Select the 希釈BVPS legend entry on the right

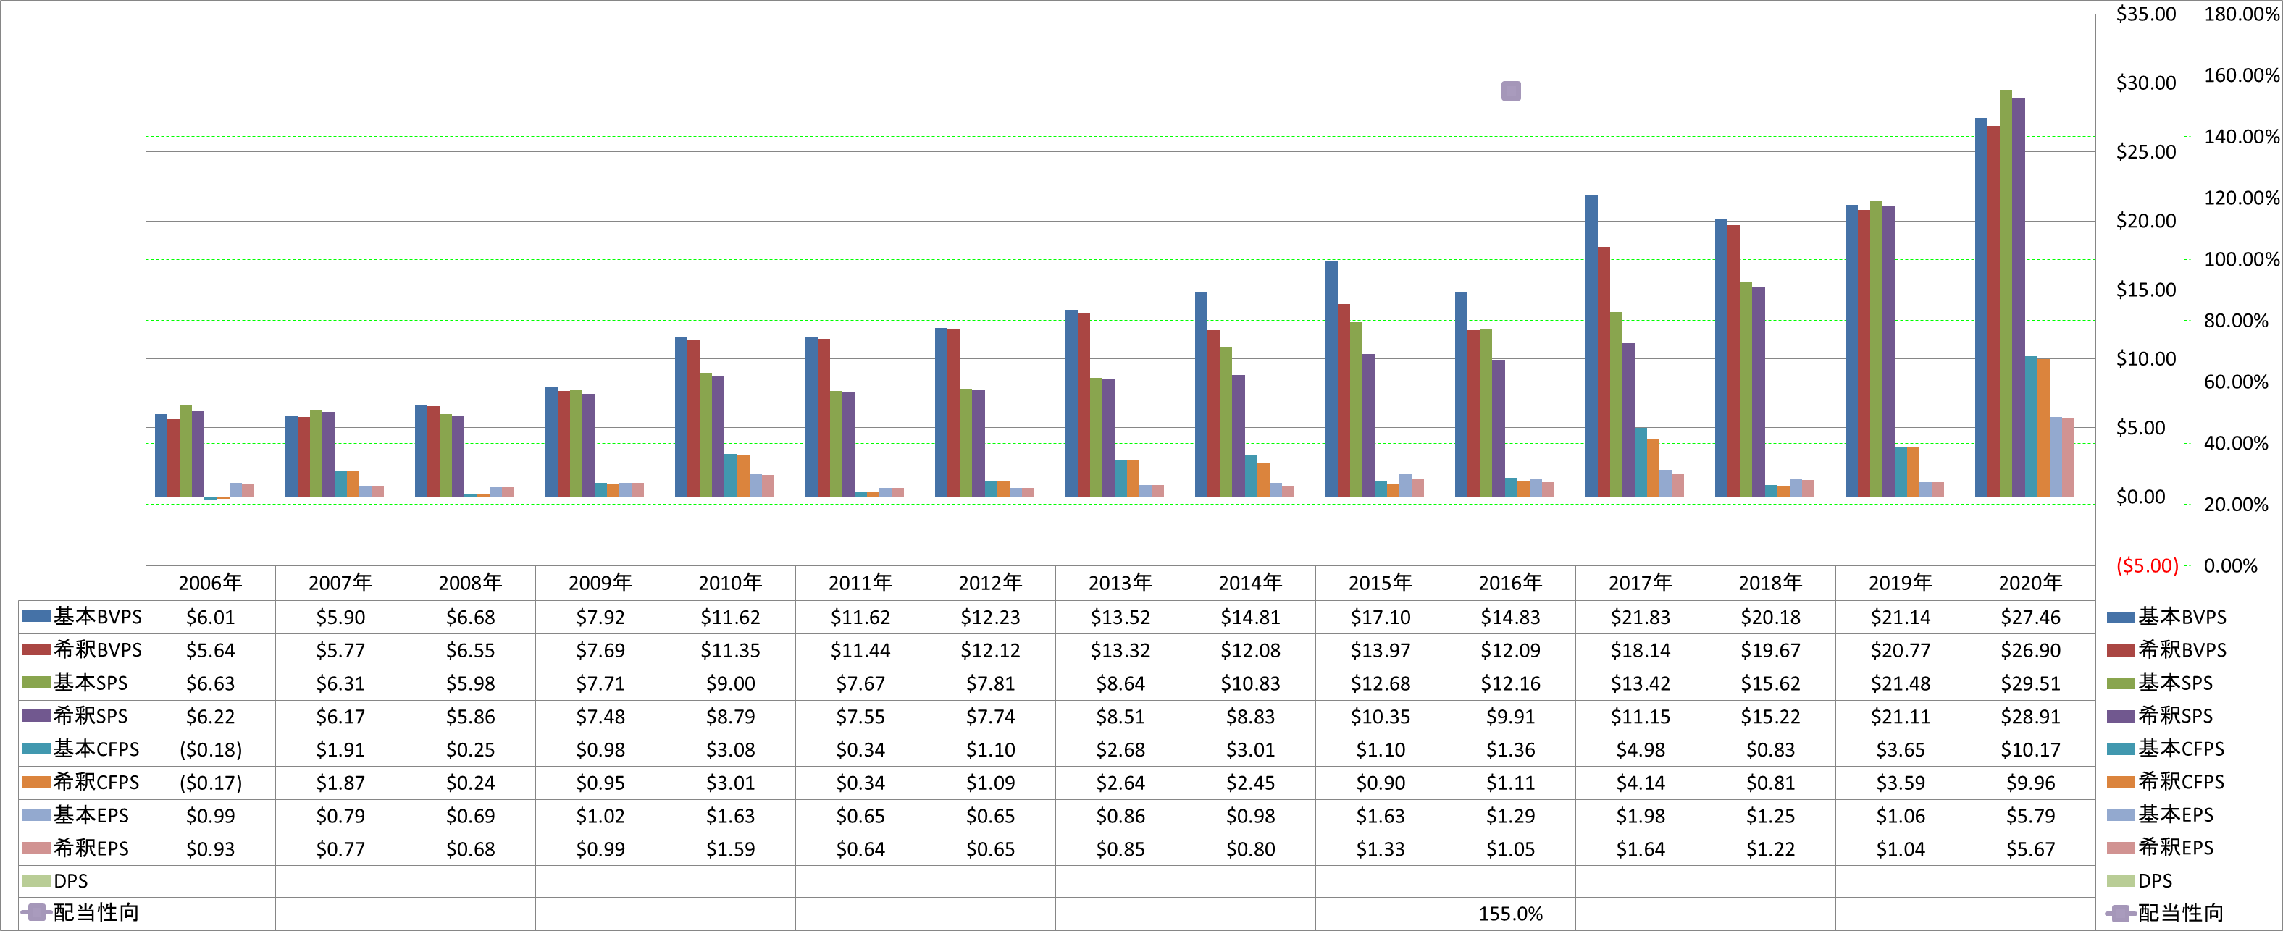tap(2167, 649)
